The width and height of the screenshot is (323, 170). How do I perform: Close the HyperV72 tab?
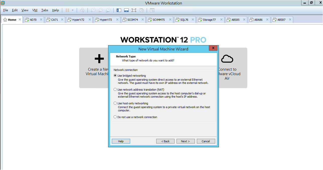point(90,19)
